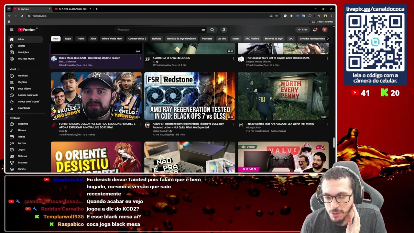414x233 pixels.
Task: Open the O Oriente Desistiu video thumbnail
Action: tap(96, 157)
